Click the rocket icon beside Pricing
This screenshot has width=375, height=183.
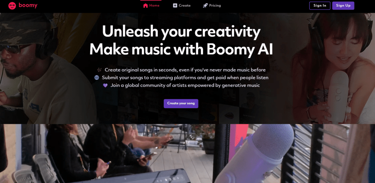point(205,5)
